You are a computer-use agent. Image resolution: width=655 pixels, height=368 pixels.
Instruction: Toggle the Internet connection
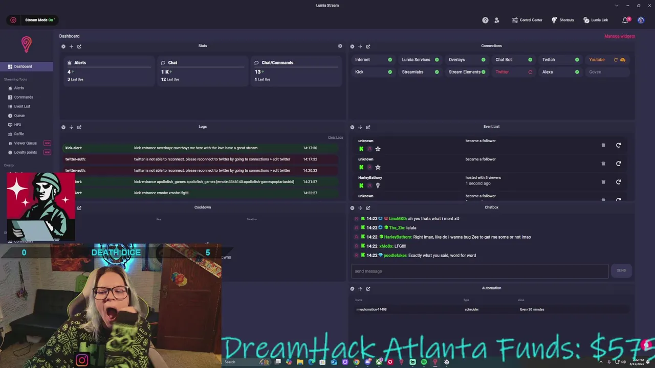374,60
